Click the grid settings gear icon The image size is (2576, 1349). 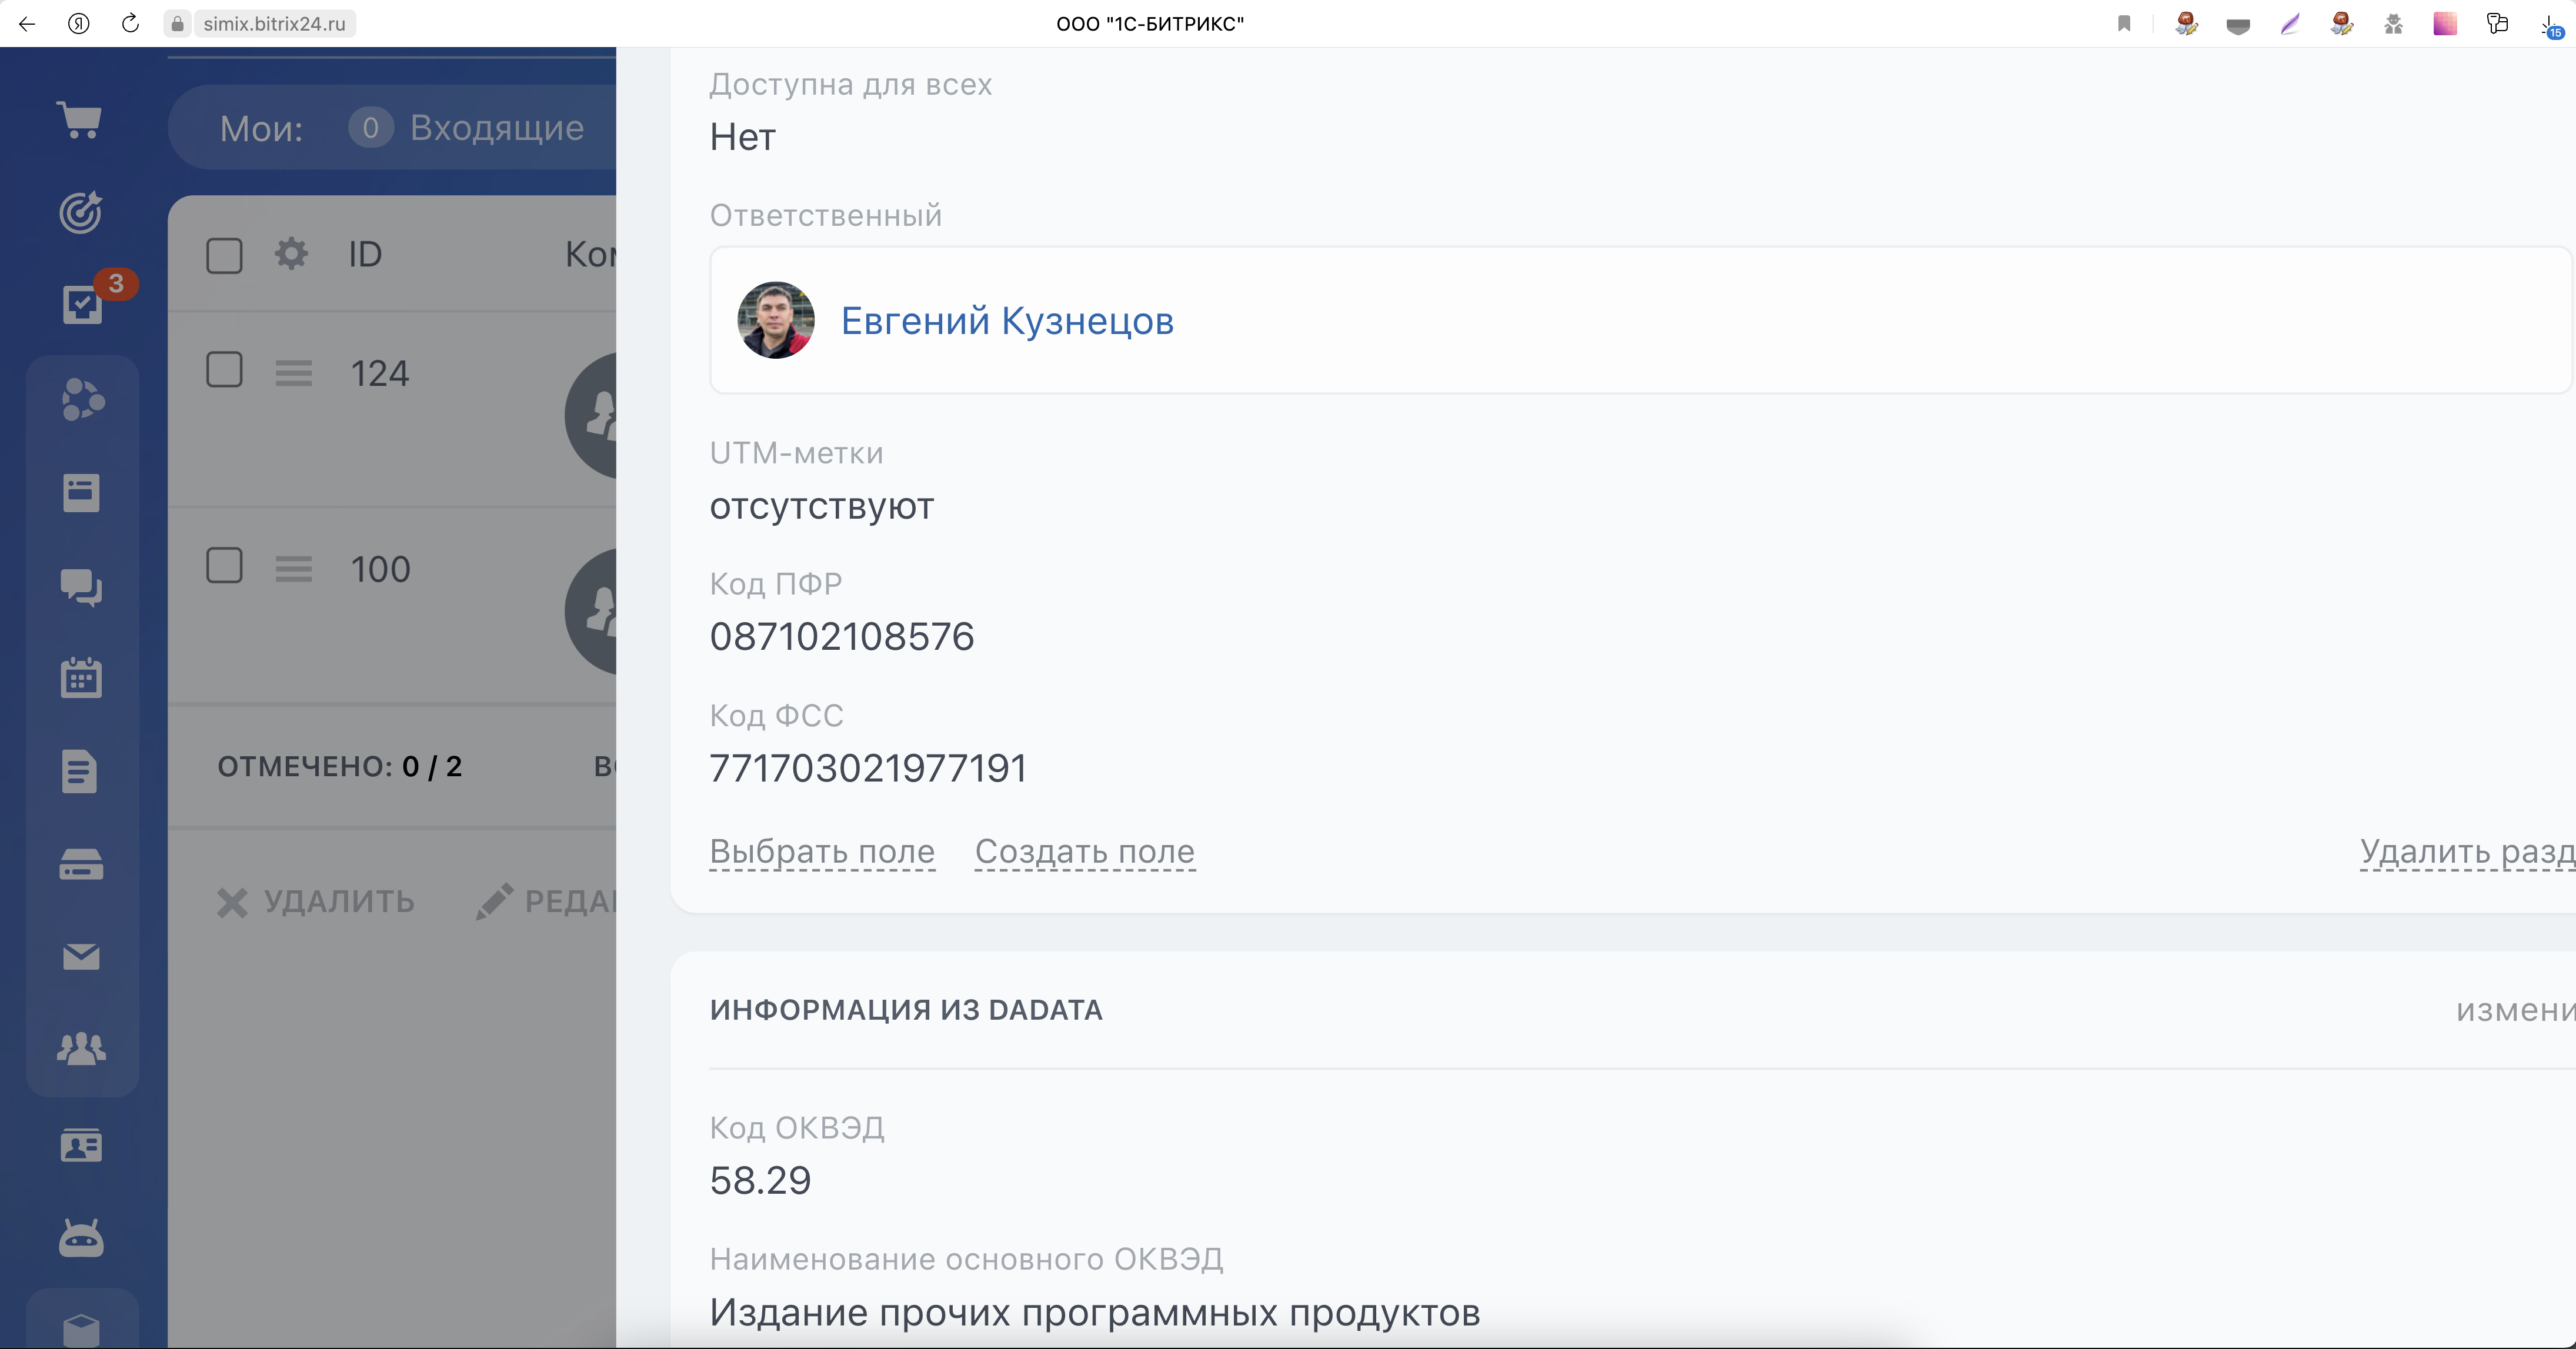click(291, 254)
